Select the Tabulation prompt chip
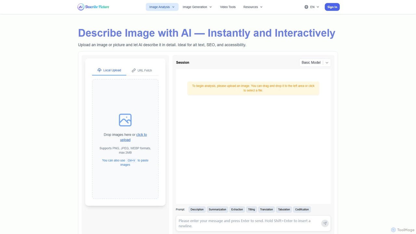 [x=284, y=210]
